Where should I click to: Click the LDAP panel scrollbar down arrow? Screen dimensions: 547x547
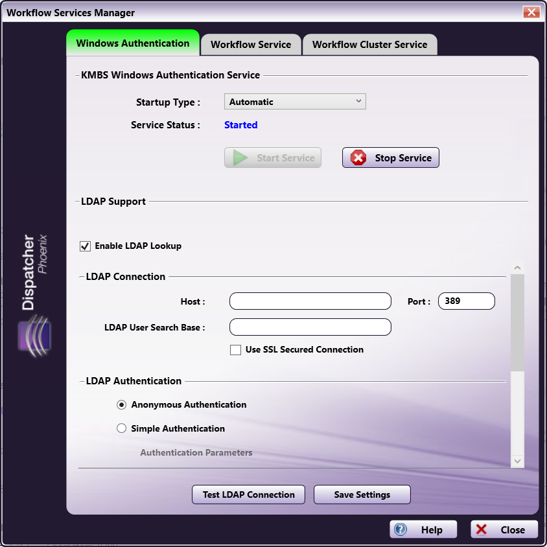coord(517,461)
